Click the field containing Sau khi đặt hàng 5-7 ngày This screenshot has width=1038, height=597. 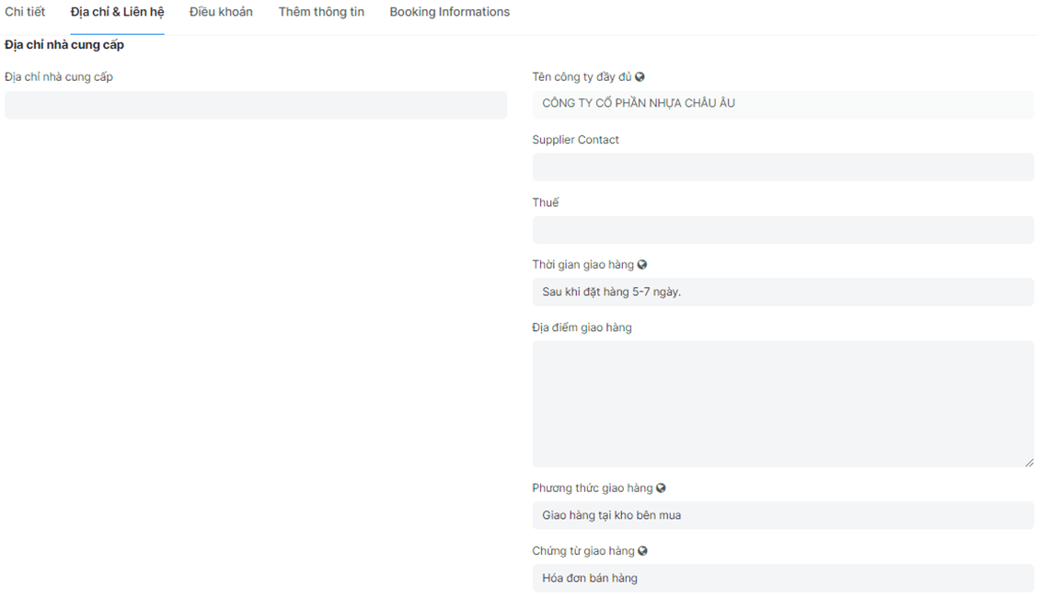click(782, 292)
